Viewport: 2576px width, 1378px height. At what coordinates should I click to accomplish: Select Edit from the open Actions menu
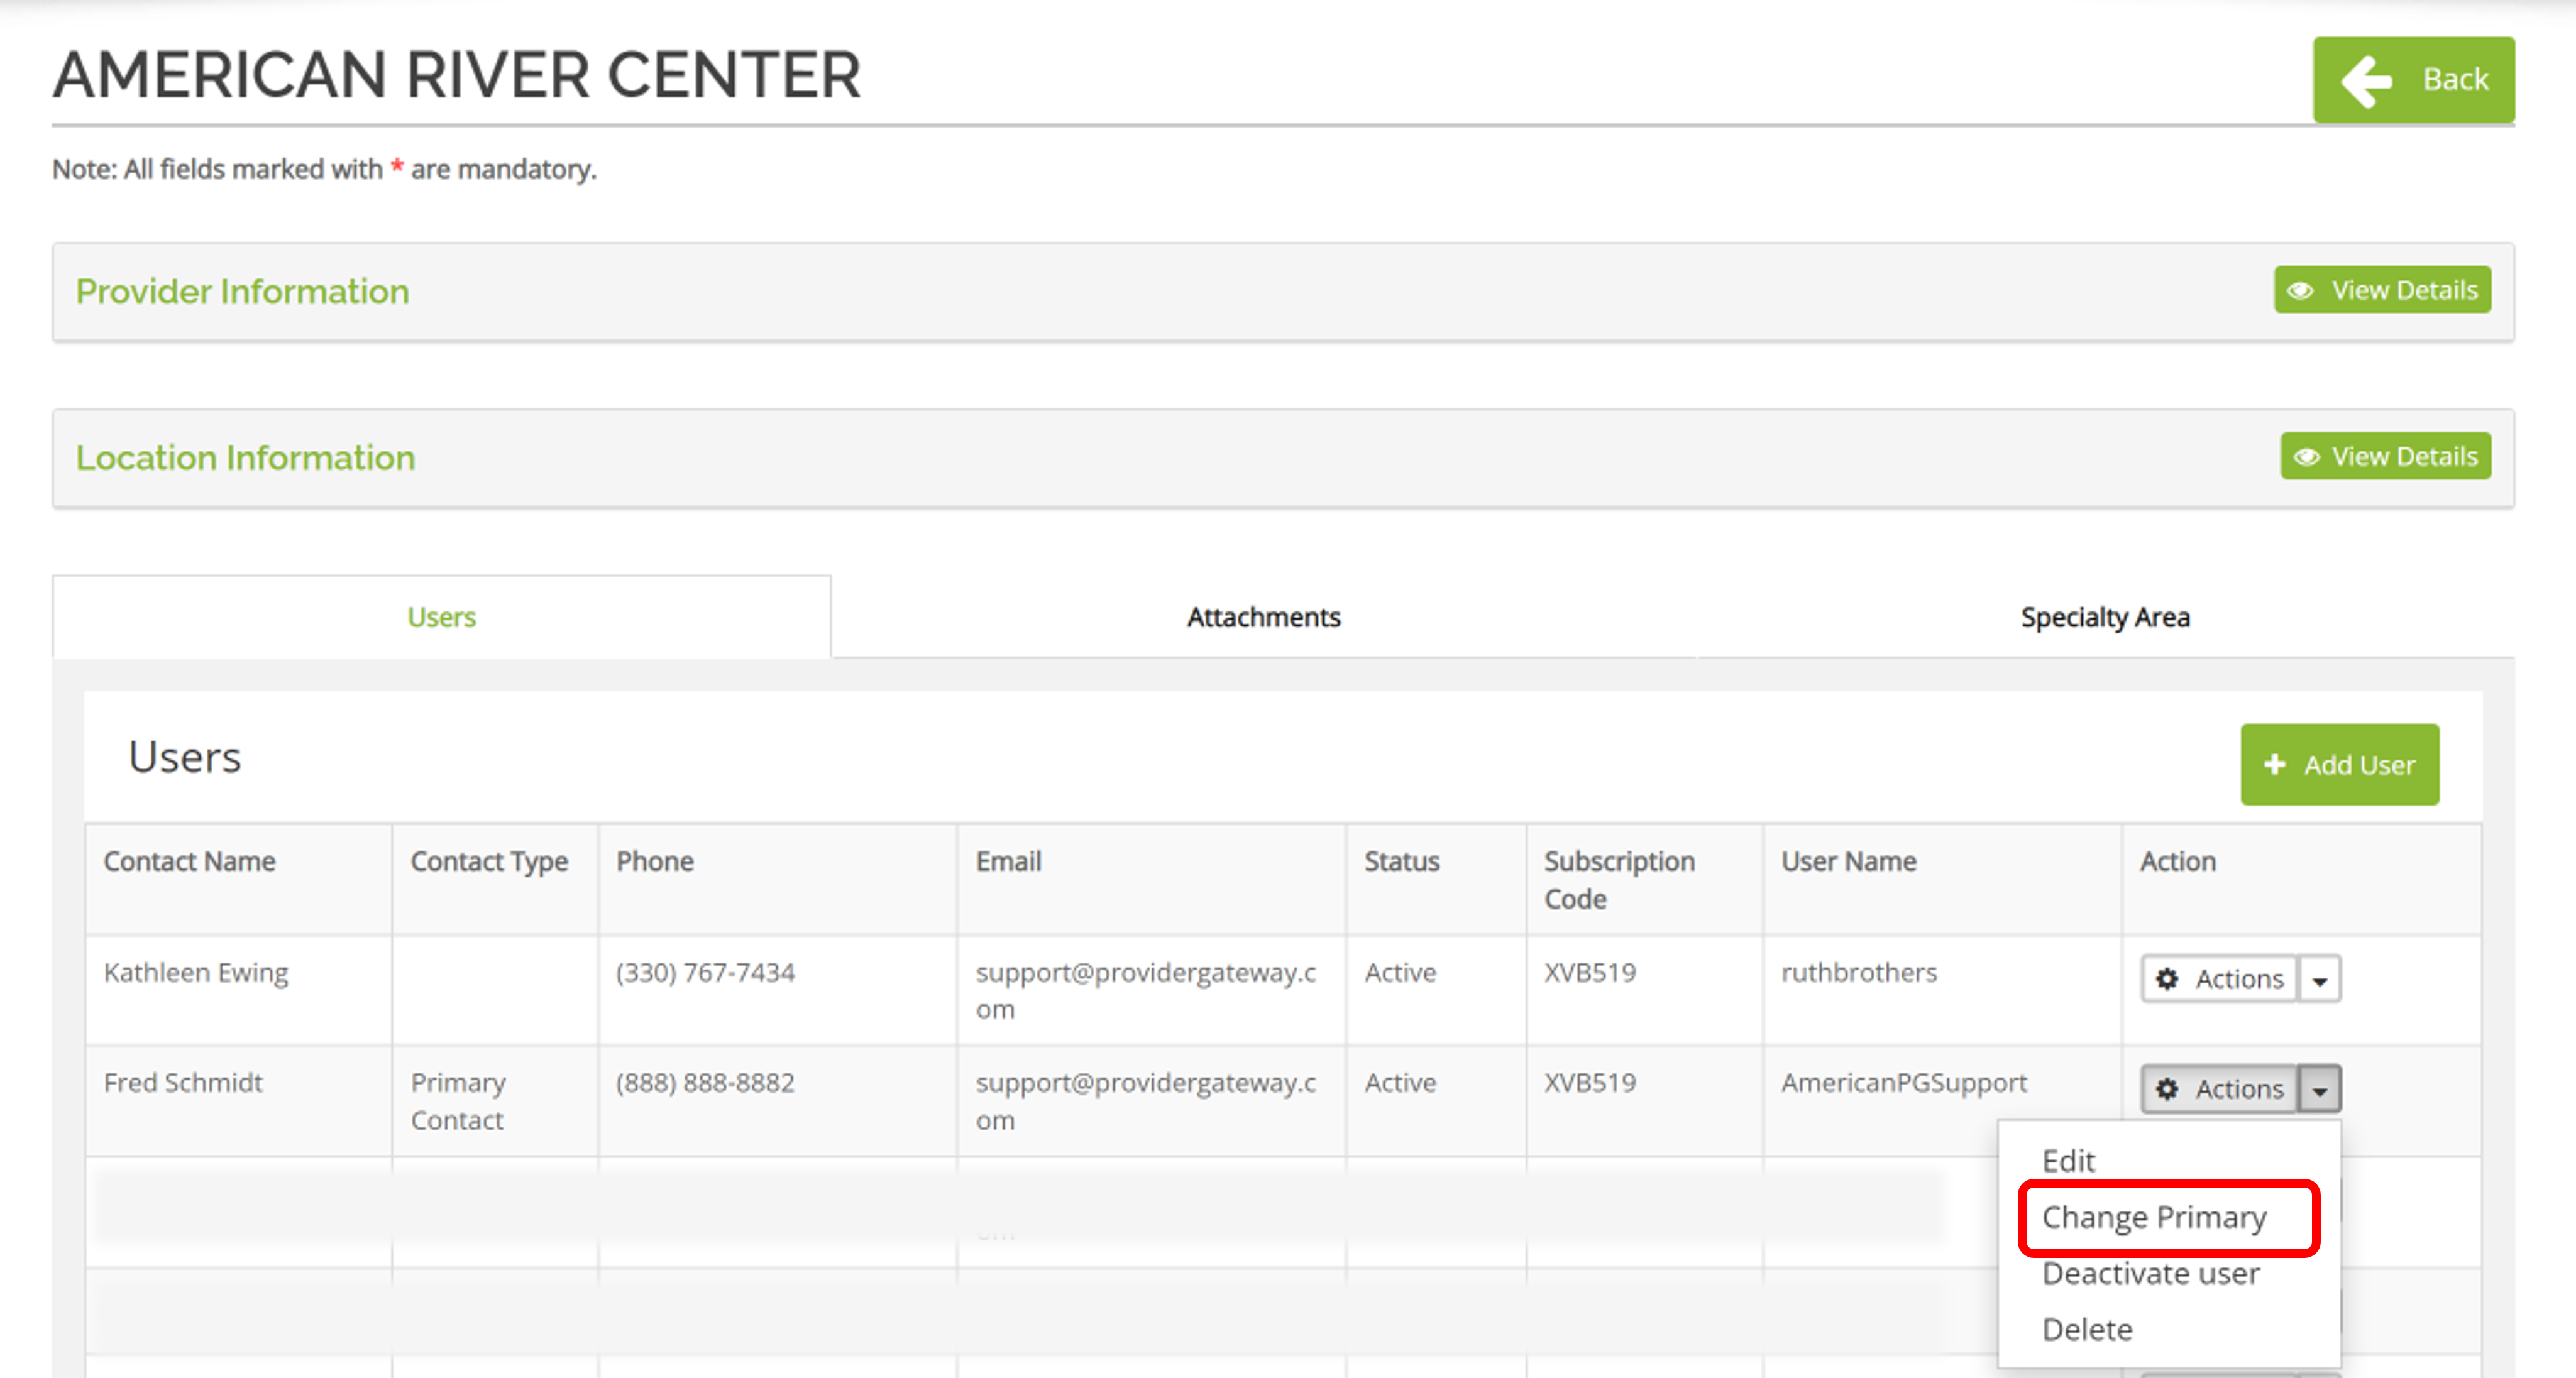[2069, 1160]
